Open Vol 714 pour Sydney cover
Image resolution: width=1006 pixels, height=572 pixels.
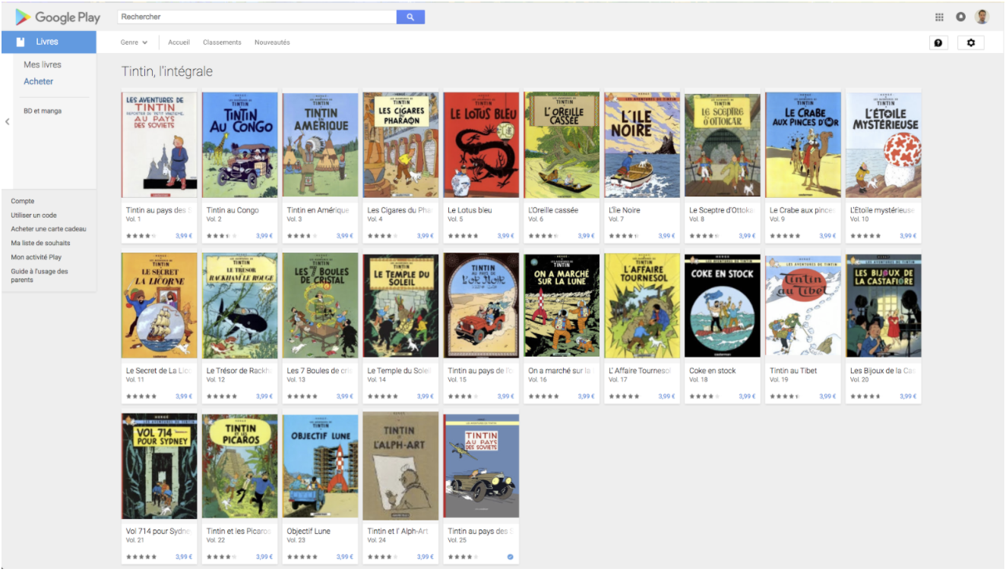point(159,466)
